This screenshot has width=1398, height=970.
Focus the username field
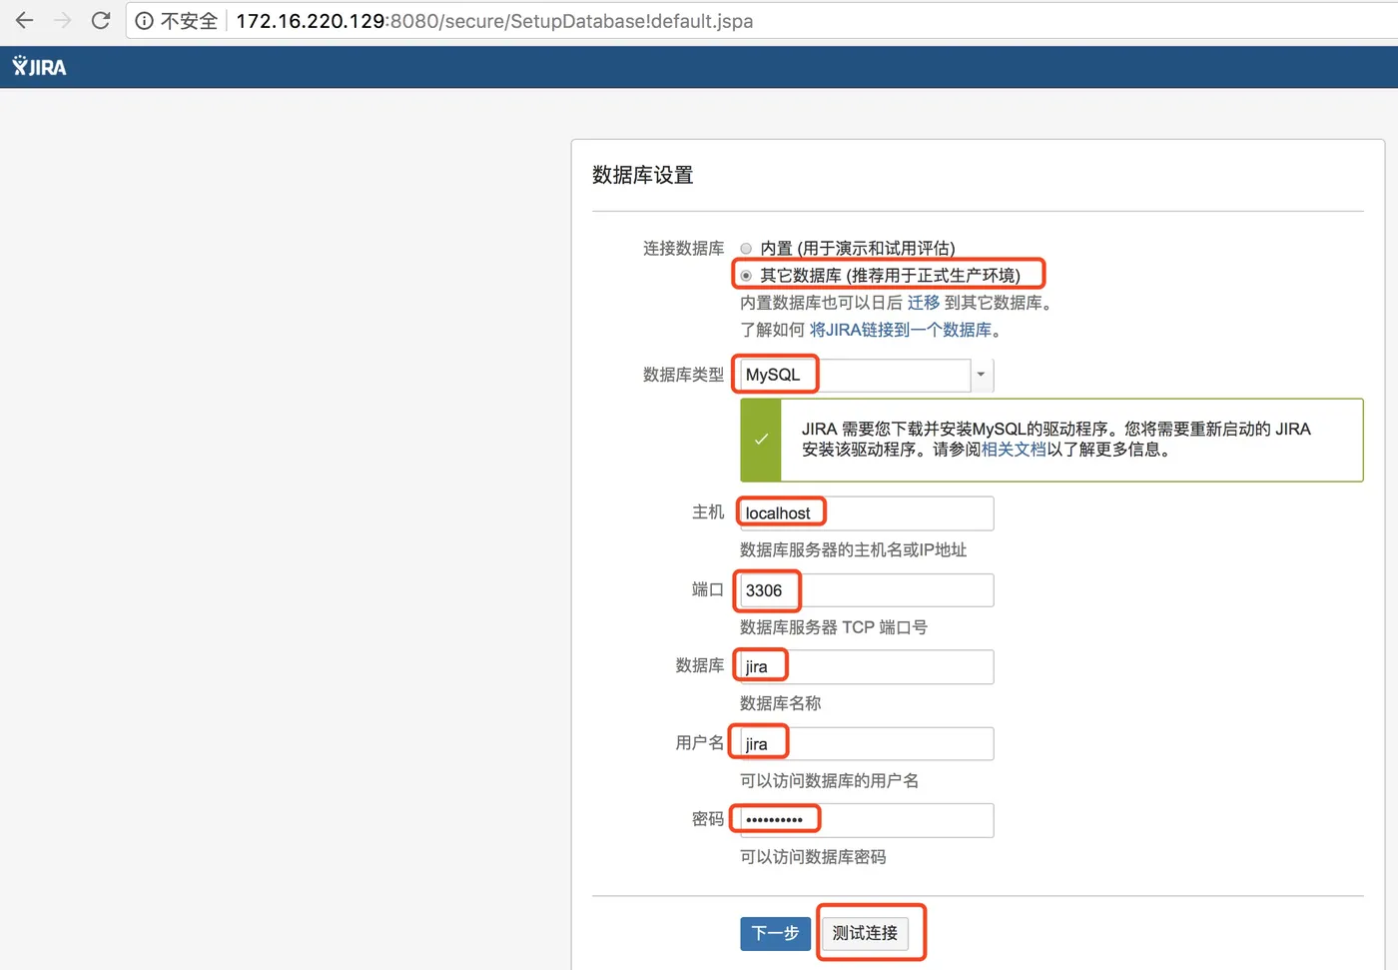click(x=867, y=744)
